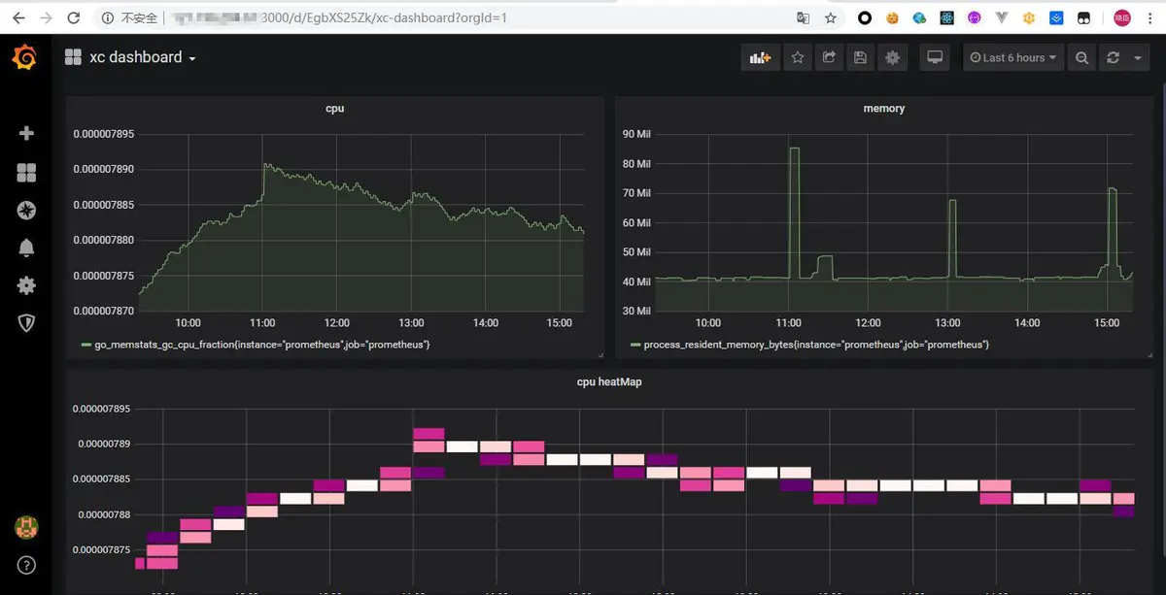Screen dimensions: 1166x595
Task: Expand the refresh interval dropdown arrow
Action: click(x=1138, y=58)
